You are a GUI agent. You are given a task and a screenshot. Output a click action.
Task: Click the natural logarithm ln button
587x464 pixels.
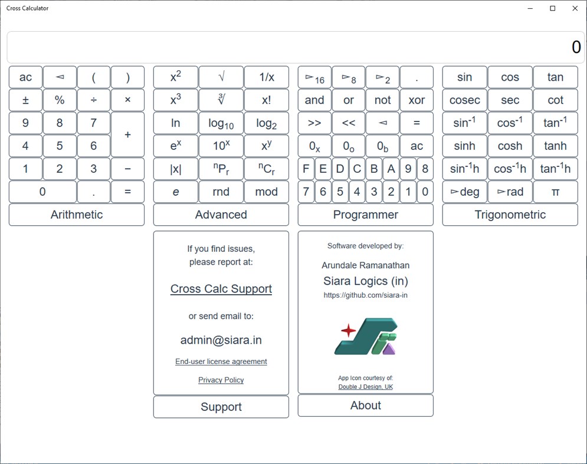click(175, 123)
